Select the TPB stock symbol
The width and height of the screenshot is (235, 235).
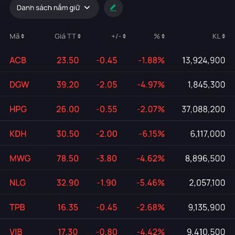coord(18,207)
